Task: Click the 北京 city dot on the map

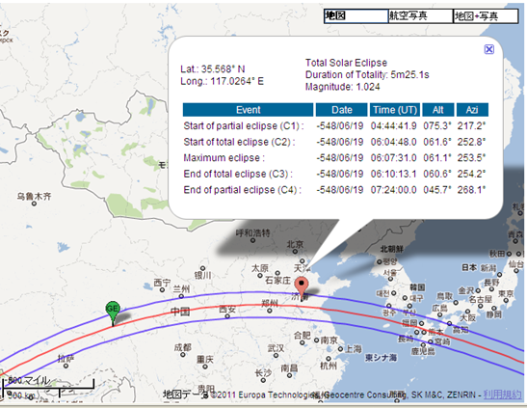Action: click(x=295, y=251)
